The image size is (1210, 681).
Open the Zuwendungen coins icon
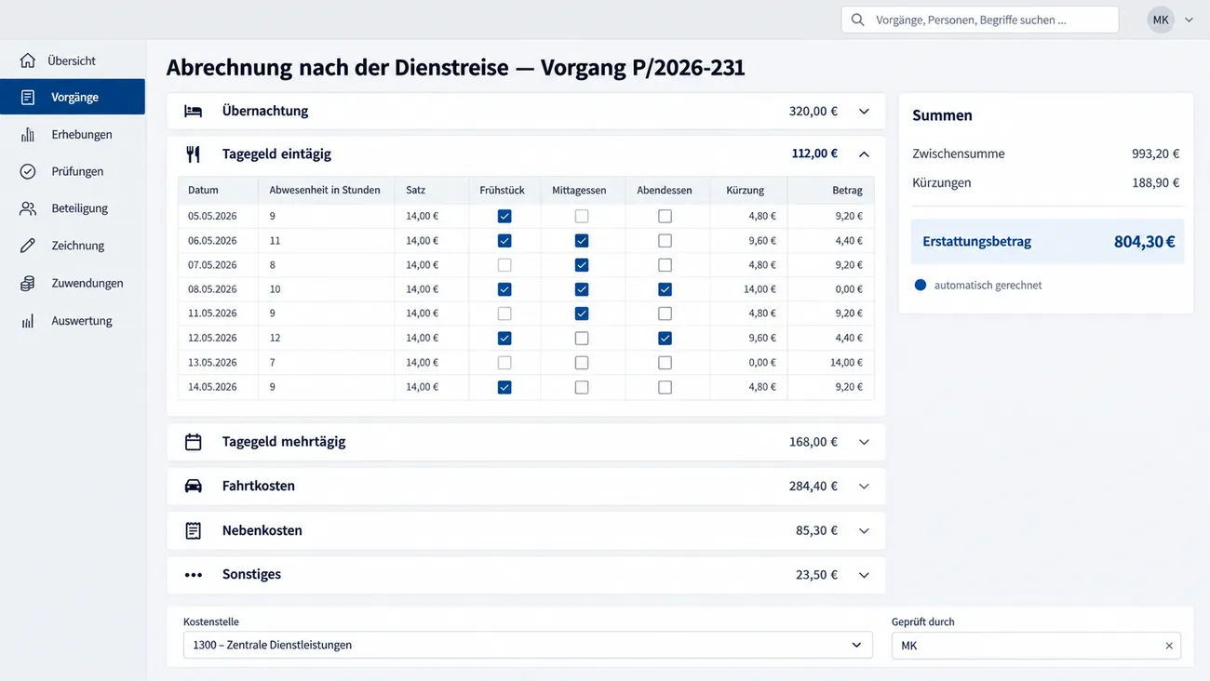[x=28, y=283]
